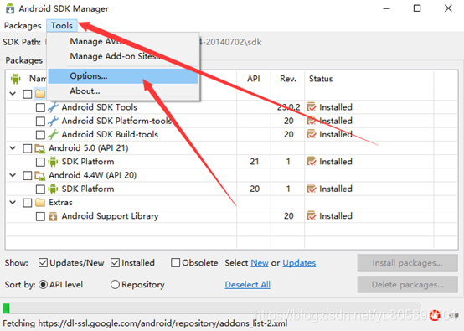
Task: Click the Extras folder icon
Action: pos(40,203)
